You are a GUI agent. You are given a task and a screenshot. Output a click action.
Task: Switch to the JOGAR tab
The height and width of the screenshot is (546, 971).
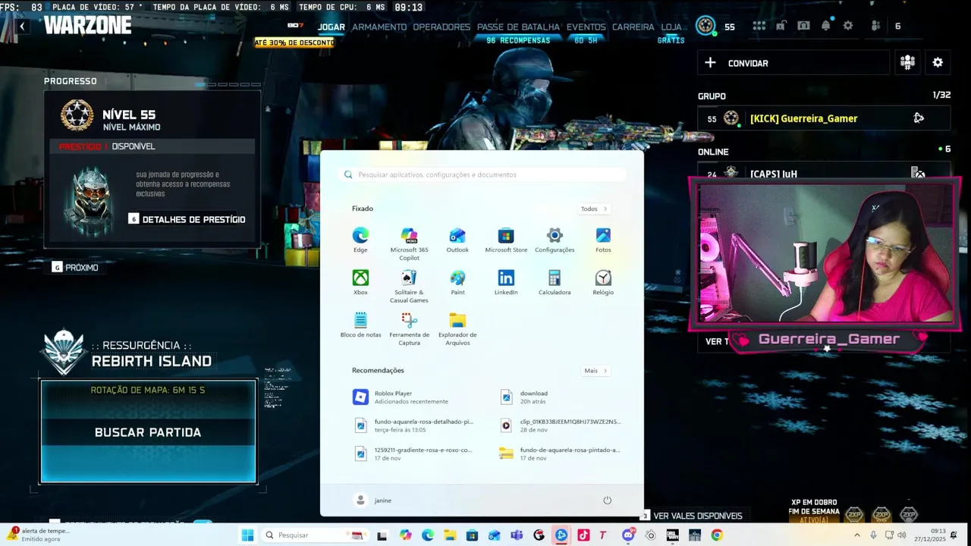click(331, 27)
